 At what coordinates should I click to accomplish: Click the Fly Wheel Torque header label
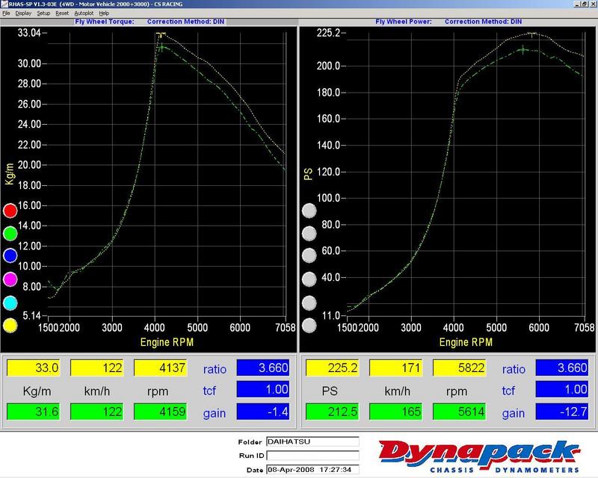pyautogui.click(x=105, y=22)
